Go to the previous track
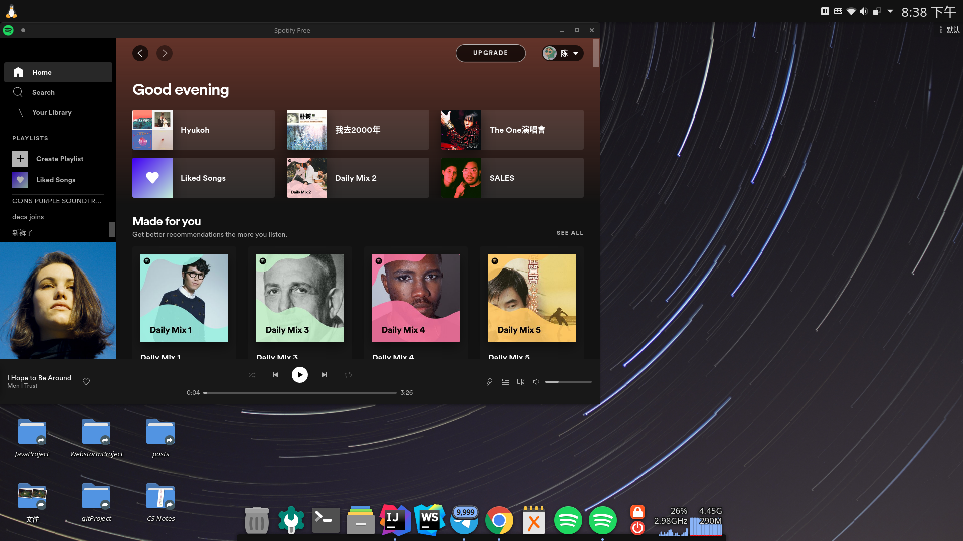963x541 pixels. coord(276,375)
